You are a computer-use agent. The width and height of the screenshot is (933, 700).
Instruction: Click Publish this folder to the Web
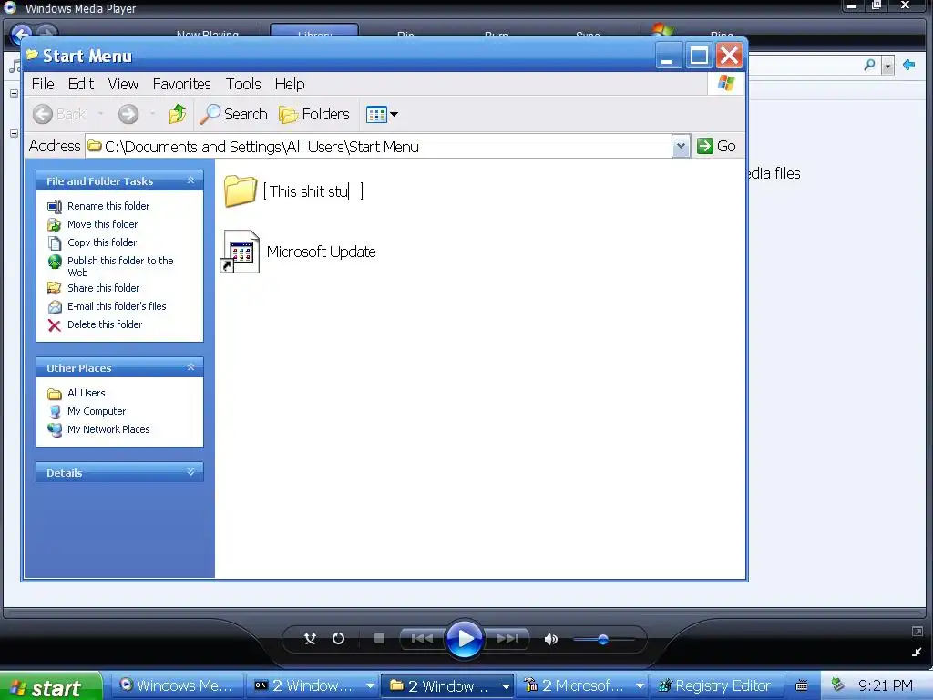click(120, 266)
